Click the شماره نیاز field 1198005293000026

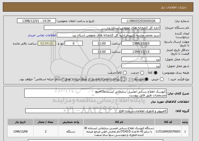coord(141,21)
